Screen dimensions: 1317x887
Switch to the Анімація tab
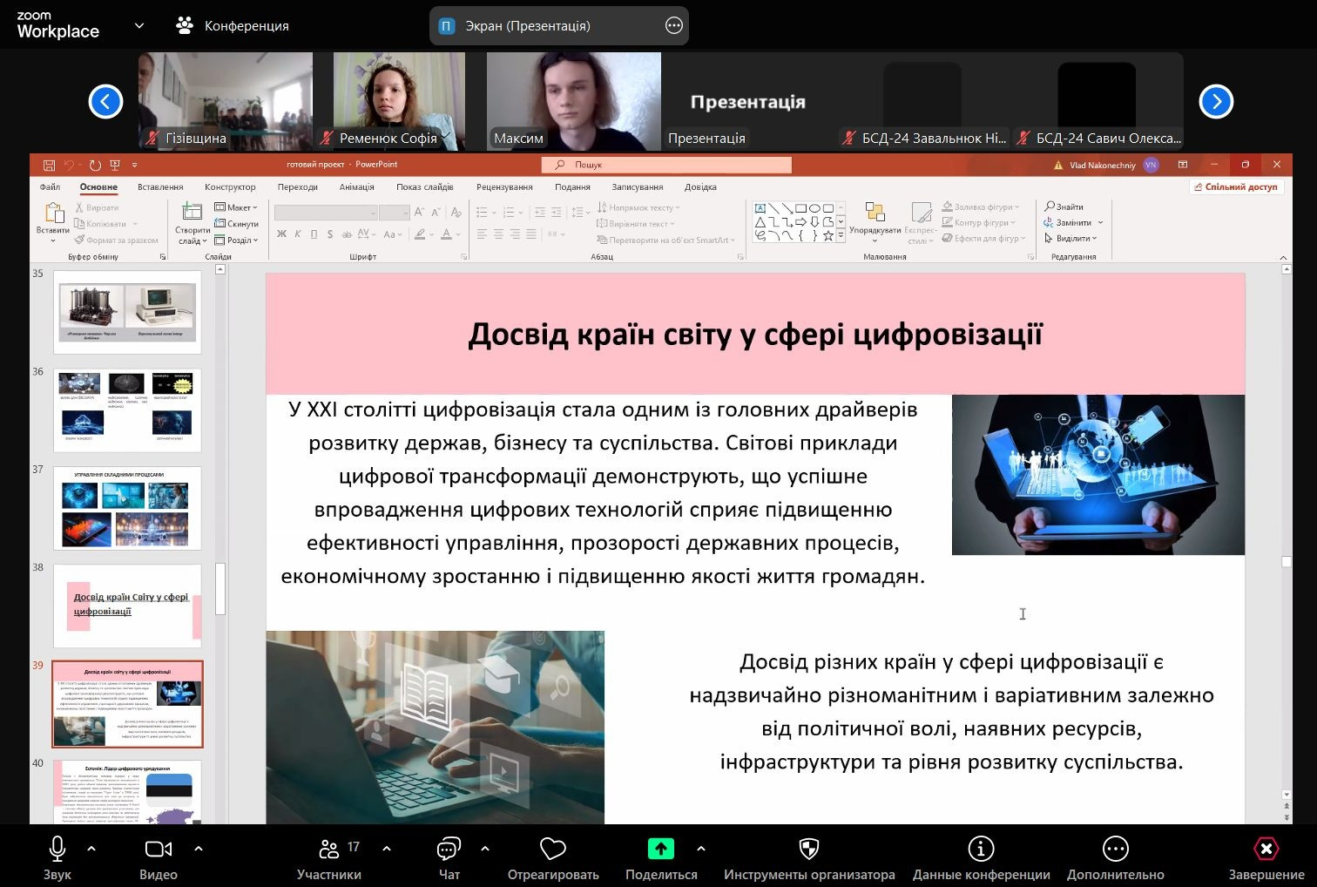coord(356,186)
